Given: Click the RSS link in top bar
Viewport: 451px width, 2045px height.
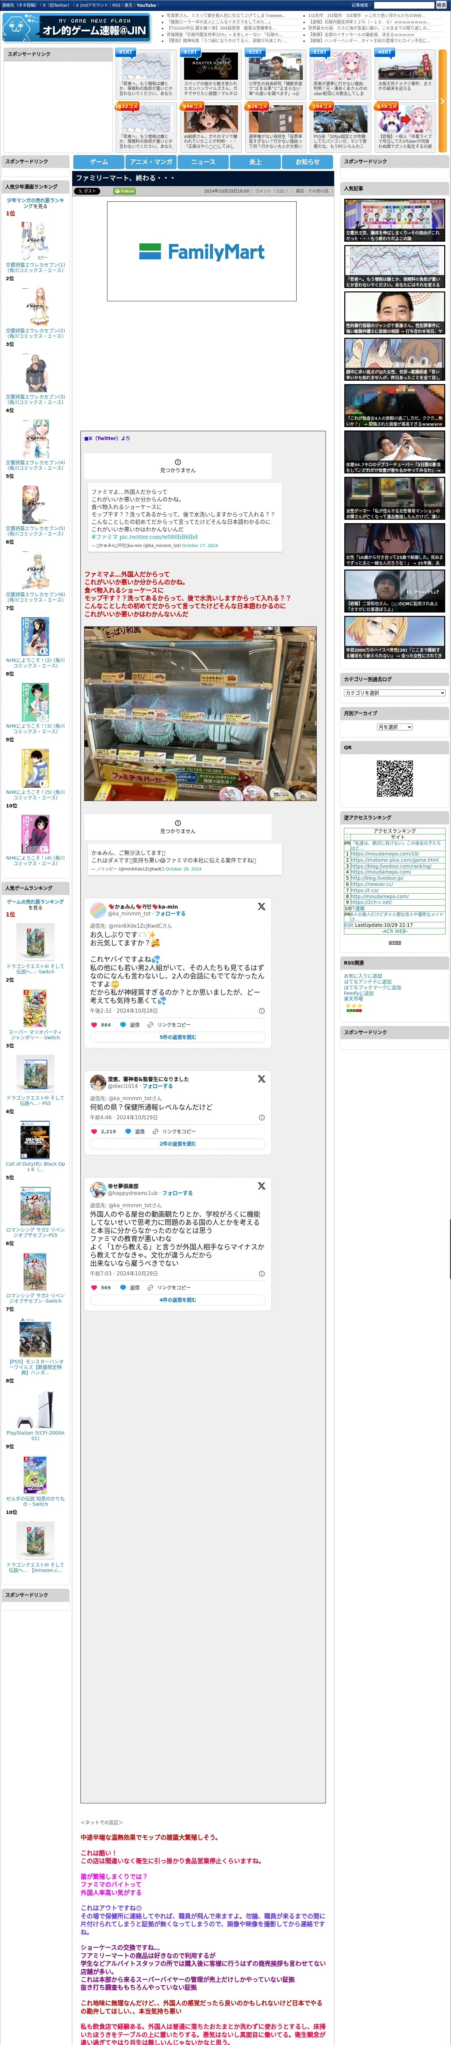Looking at the screenshot, I should click(x=116, y=5).
